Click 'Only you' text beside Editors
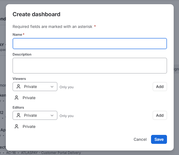 coord(67,116)
